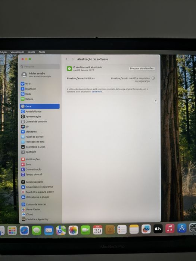196x261 pixels.
Task: Open the Edição menu
Action: pyautogui.click(x=3, y=52)
